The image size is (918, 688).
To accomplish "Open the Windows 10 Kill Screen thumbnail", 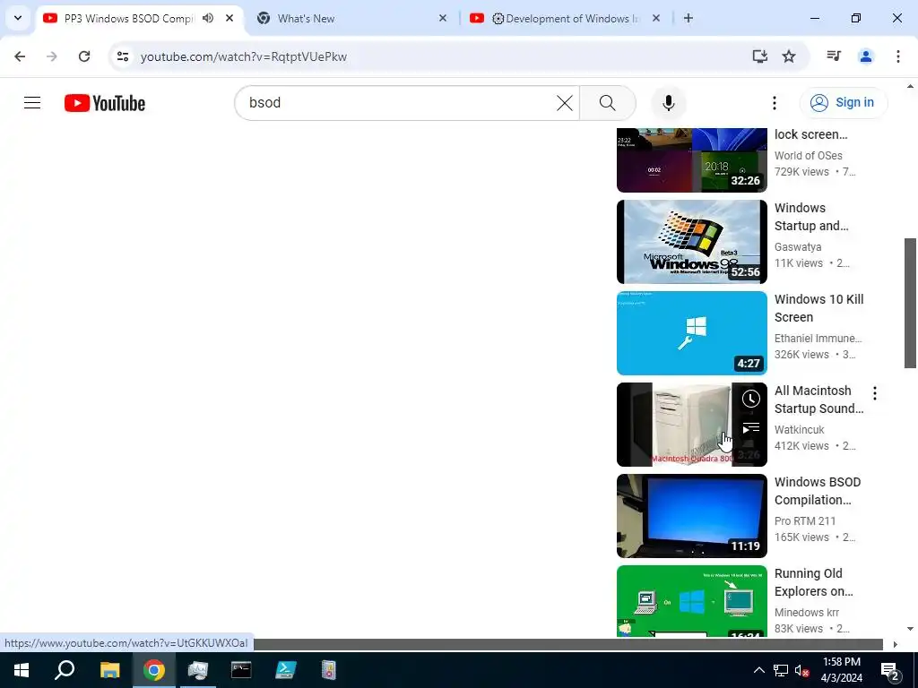I will 691,333.
